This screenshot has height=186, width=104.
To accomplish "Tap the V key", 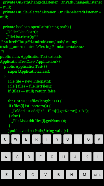I will point(46,174).
